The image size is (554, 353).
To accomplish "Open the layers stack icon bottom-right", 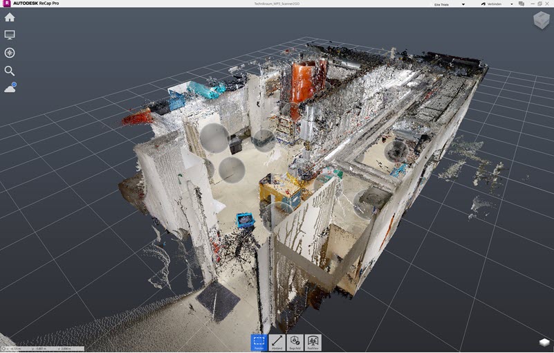I will point(544,343).
